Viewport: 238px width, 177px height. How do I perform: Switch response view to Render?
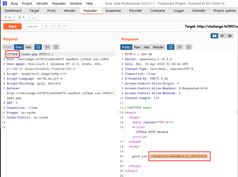pos(158,47)
